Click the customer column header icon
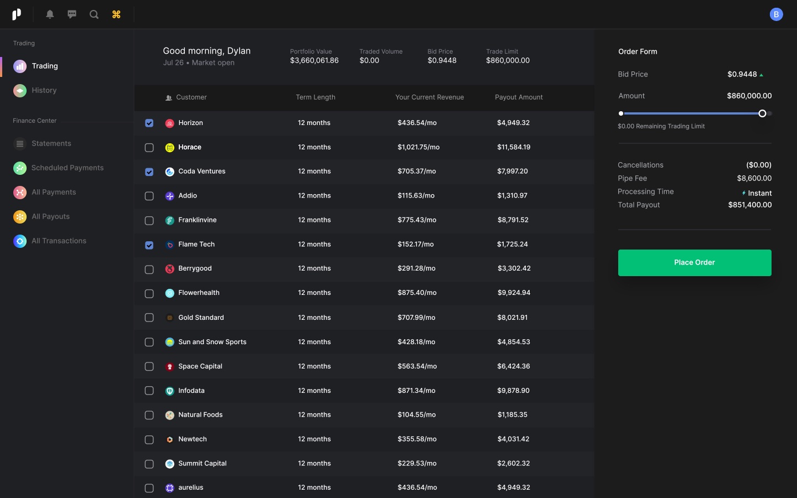The height and width of the screenshot is (498, 797). tap(169, 98)
